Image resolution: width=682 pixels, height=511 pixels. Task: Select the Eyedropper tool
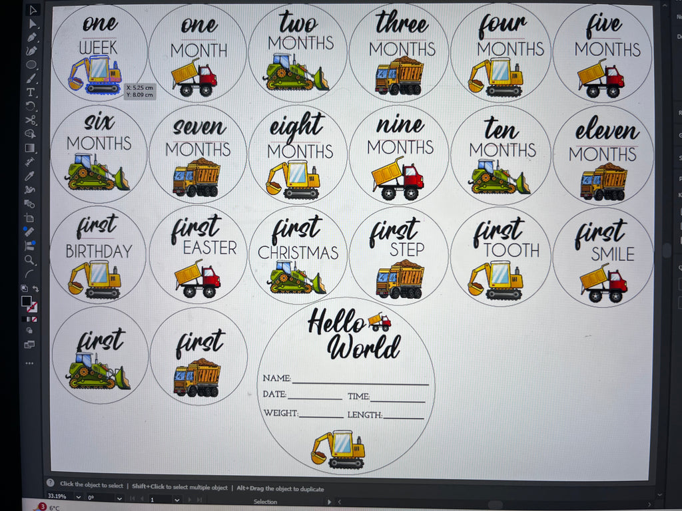29,176
